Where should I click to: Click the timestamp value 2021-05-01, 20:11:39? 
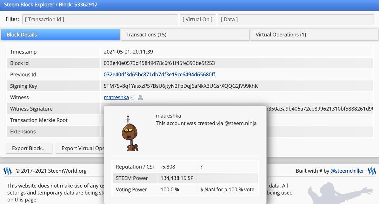tap(128, 52)
